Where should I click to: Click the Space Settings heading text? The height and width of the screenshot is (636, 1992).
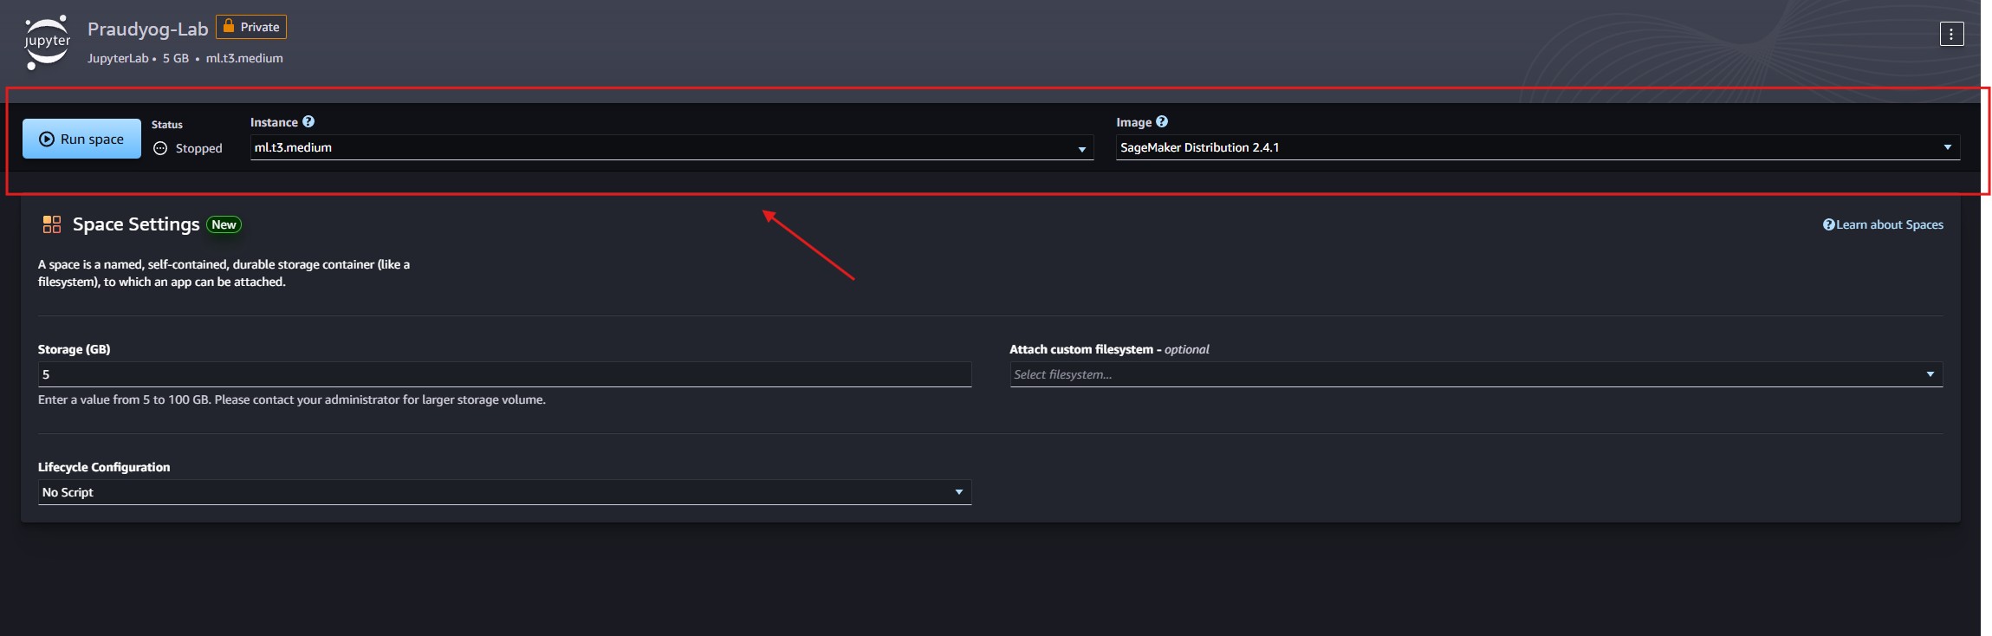coord(136,224)
